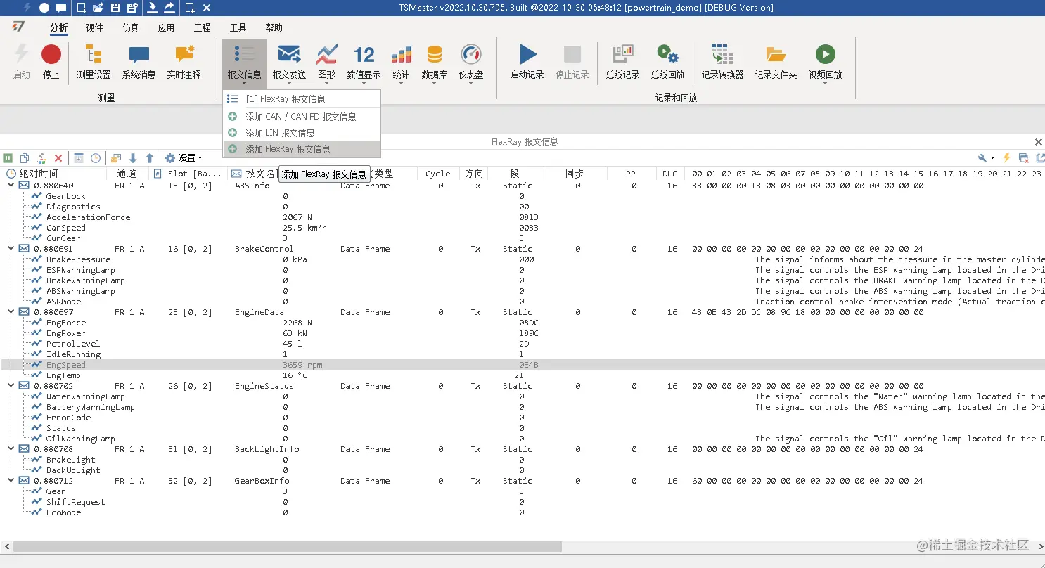Sort by 绝对时间 column header
1045x568 pixels.
click(x=54, y=174)
